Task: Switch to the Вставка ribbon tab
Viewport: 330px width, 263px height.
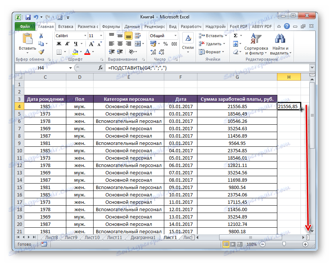Action: pyautogui.click(x=66, y=26)
